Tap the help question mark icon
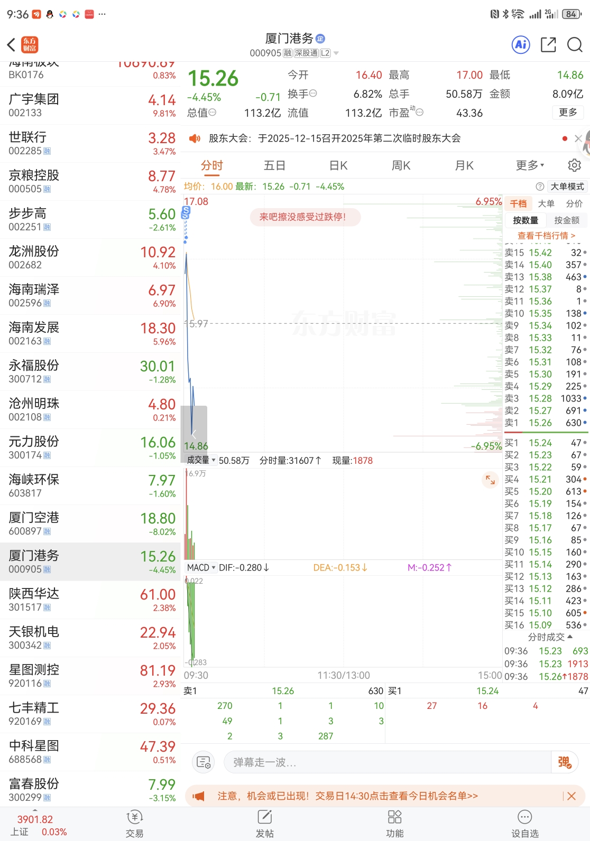 540,186
